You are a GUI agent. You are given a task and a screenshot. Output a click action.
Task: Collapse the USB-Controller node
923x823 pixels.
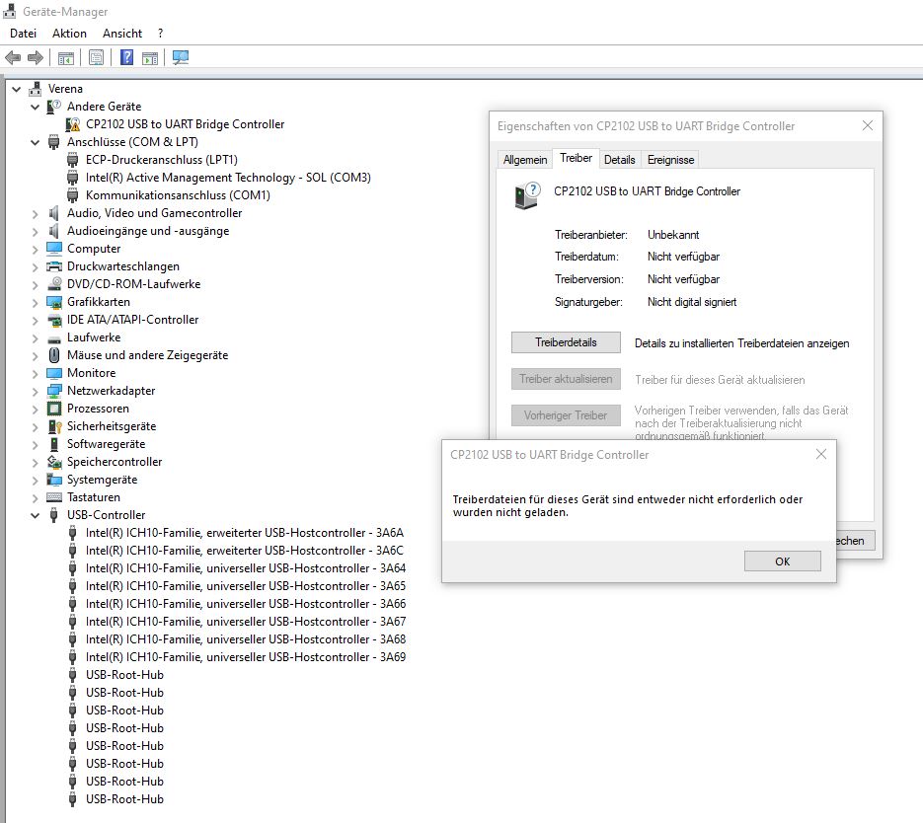(36, 515)
